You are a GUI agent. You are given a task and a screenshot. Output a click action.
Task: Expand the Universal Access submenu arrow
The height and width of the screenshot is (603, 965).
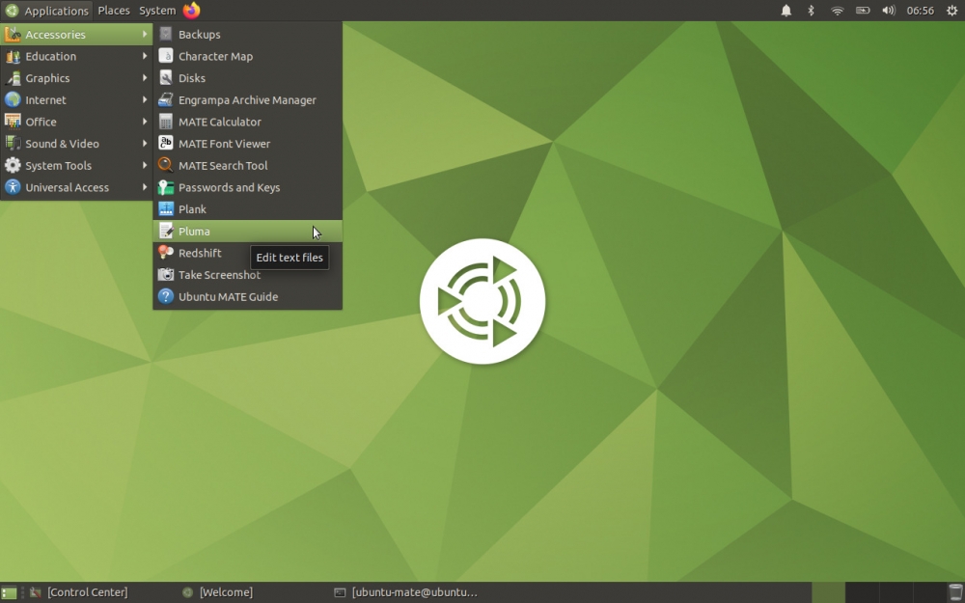145,187
